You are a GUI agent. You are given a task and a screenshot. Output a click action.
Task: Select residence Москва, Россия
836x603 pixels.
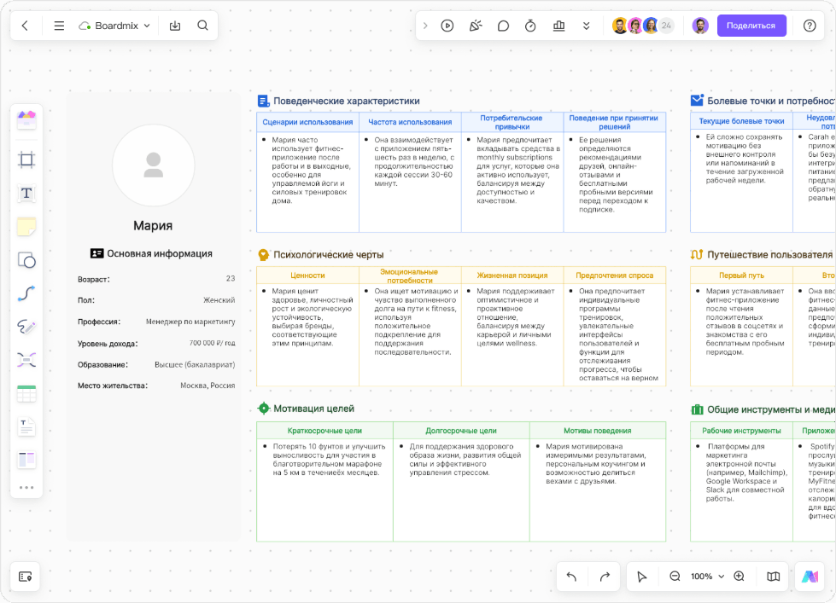(208, 386)
